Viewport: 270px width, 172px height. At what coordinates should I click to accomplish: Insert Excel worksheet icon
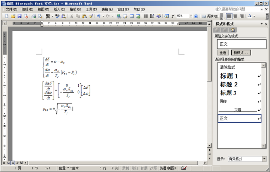138,16
